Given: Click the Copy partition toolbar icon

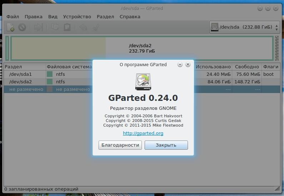Looking at the screenshot, I should (55, 27).
